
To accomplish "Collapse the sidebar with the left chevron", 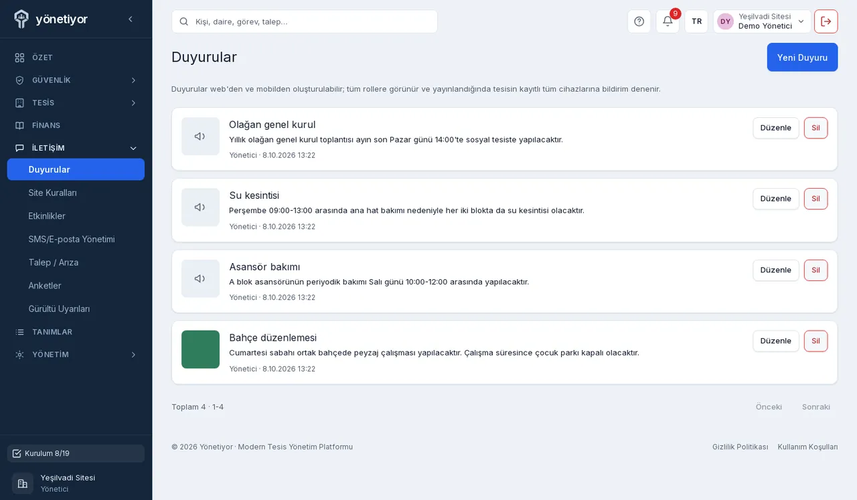I will 131,19.
